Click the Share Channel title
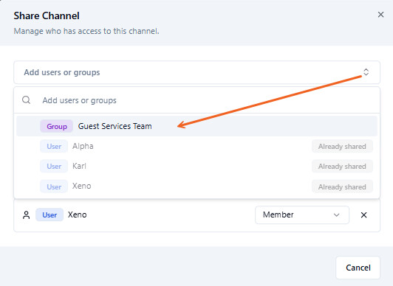Image resolution: width=393 pixels, height=286 pixels. pyautogui.click(x=47, y=15)
